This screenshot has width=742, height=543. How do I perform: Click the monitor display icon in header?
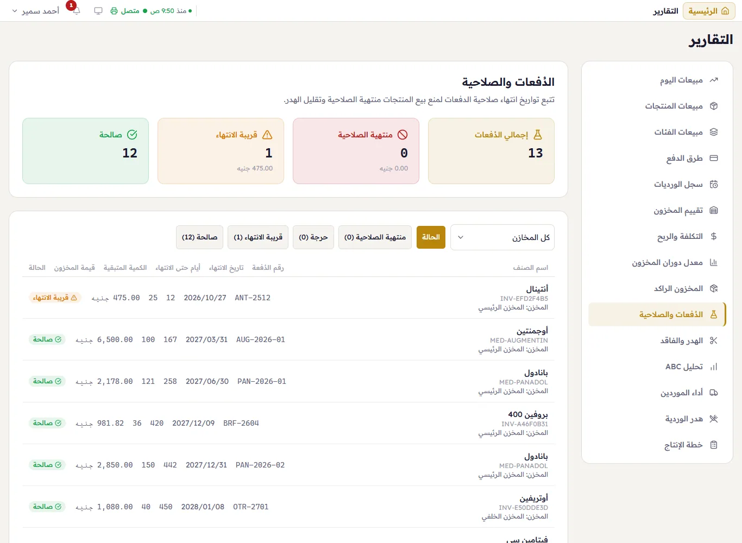click(x=98, y=11)
